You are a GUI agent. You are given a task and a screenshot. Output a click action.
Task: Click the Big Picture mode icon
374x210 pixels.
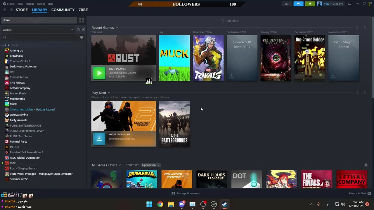click(x=349, y=4)
